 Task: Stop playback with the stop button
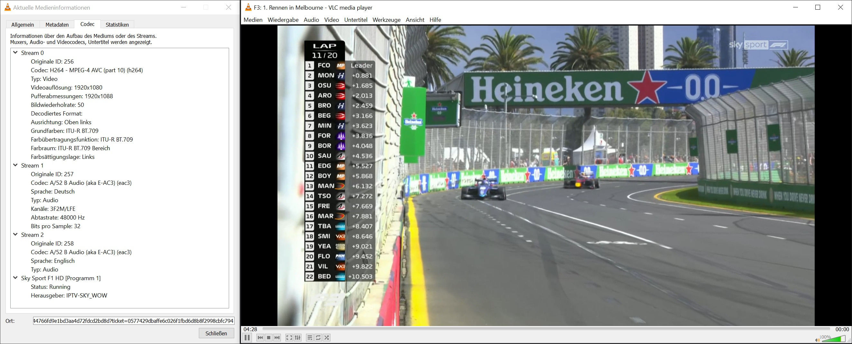click(x=269, y=337)
